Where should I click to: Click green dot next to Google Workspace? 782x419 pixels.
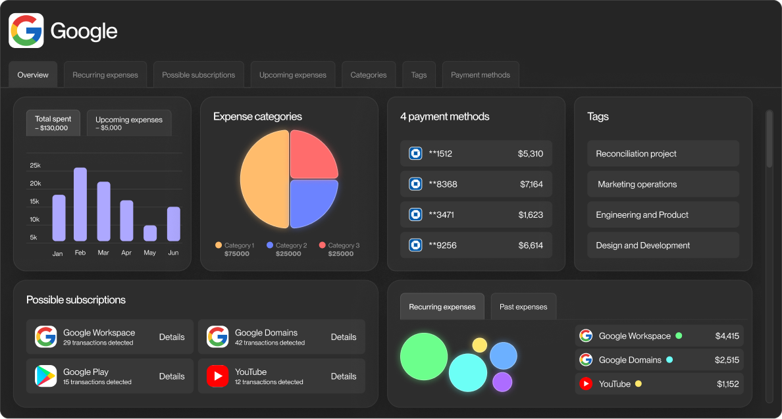click(679, 336)
